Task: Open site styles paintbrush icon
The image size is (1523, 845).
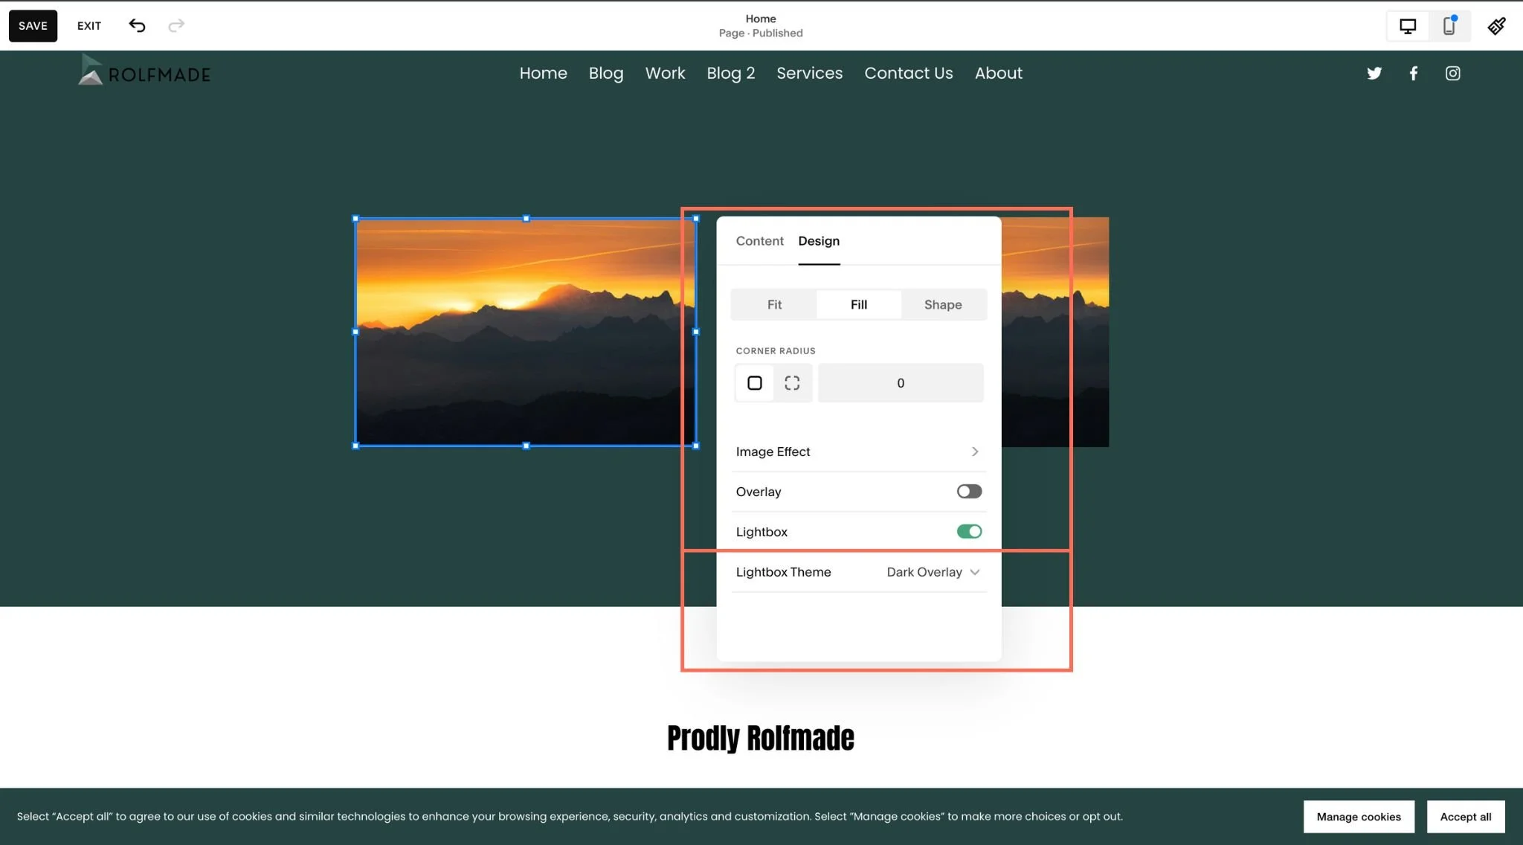Action: point(1496,26)
